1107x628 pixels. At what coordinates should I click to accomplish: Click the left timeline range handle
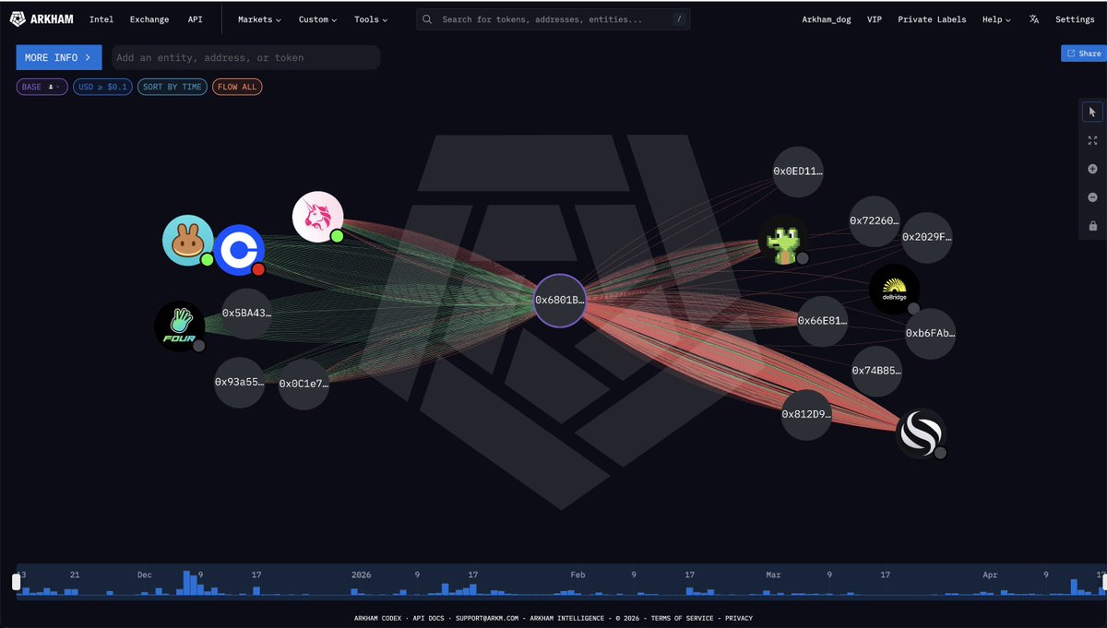click(x=16, y=582)
